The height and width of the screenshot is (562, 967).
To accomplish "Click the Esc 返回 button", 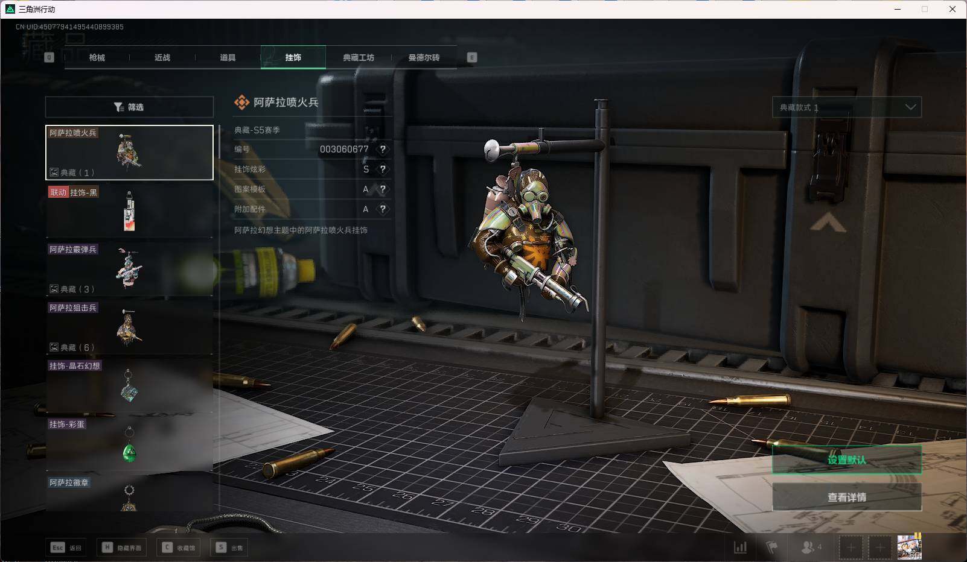I will pyautogui.click(x=66, y=548).
